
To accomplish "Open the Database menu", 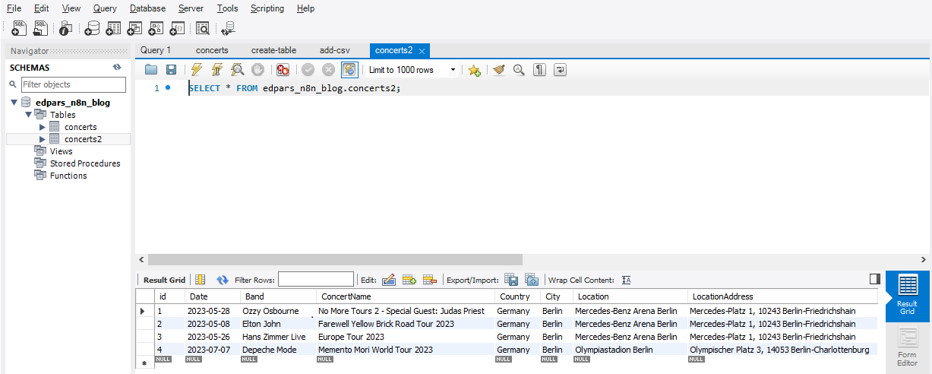I will 147,8.
